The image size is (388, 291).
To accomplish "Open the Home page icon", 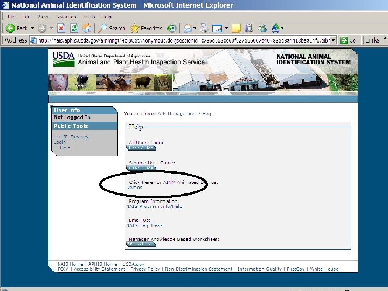I will click(x=87, y=28).
